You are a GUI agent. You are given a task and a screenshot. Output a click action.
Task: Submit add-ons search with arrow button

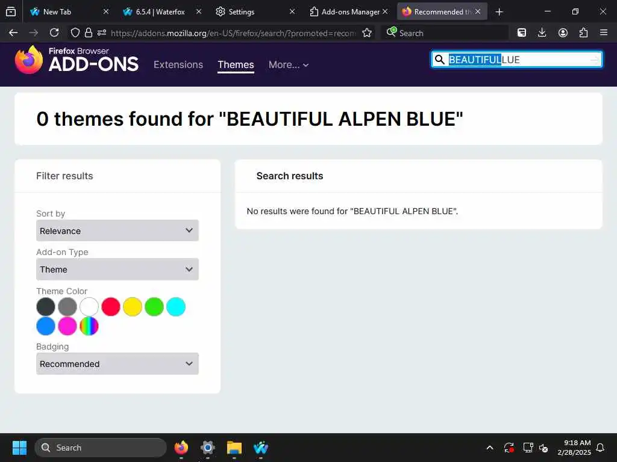coord(594,60)
